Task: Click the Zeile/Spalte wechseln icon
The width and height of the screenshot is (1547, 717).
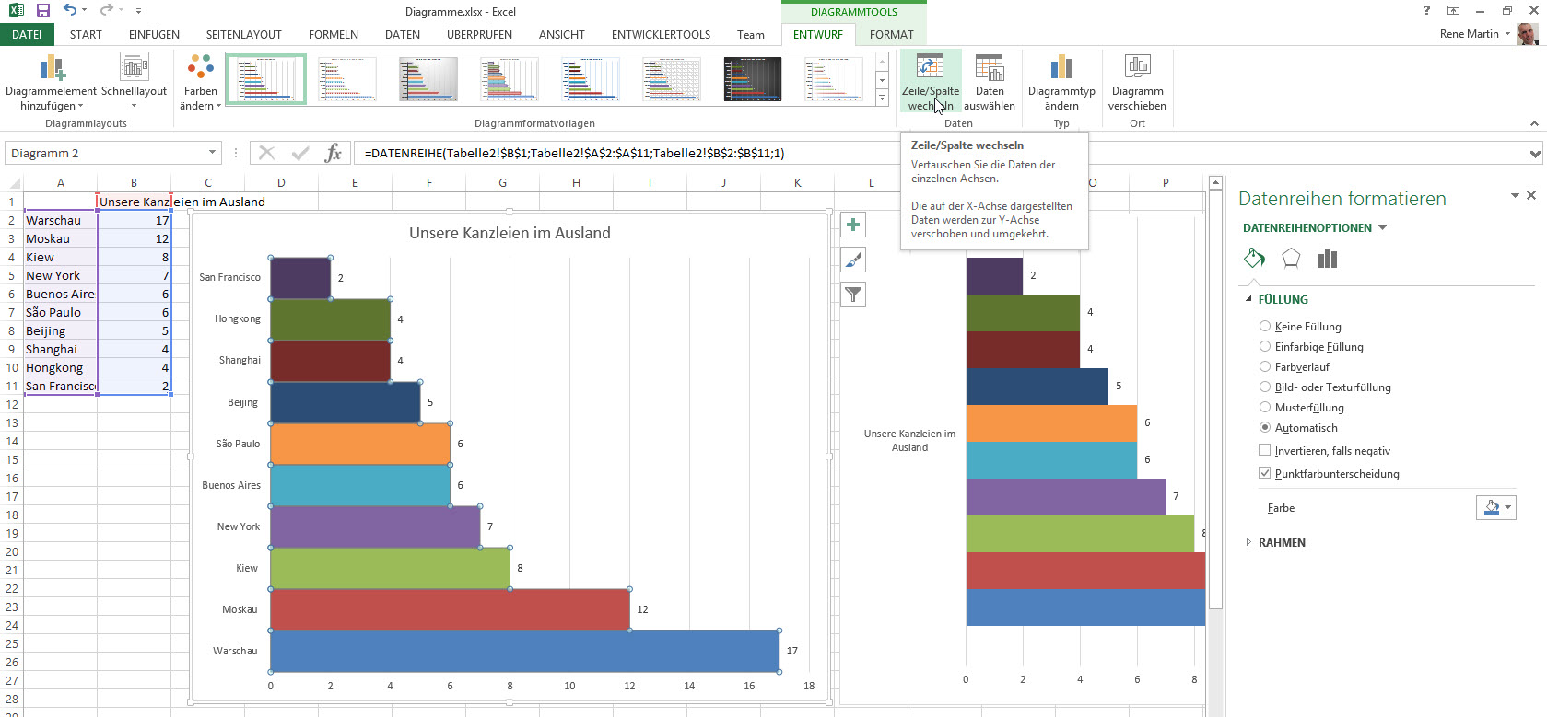Action: (929, 69)
